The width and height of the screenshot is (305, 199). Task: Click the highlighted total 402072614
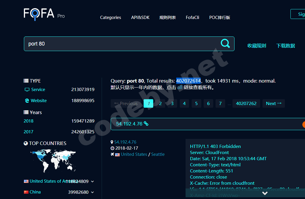coord(188,81)
